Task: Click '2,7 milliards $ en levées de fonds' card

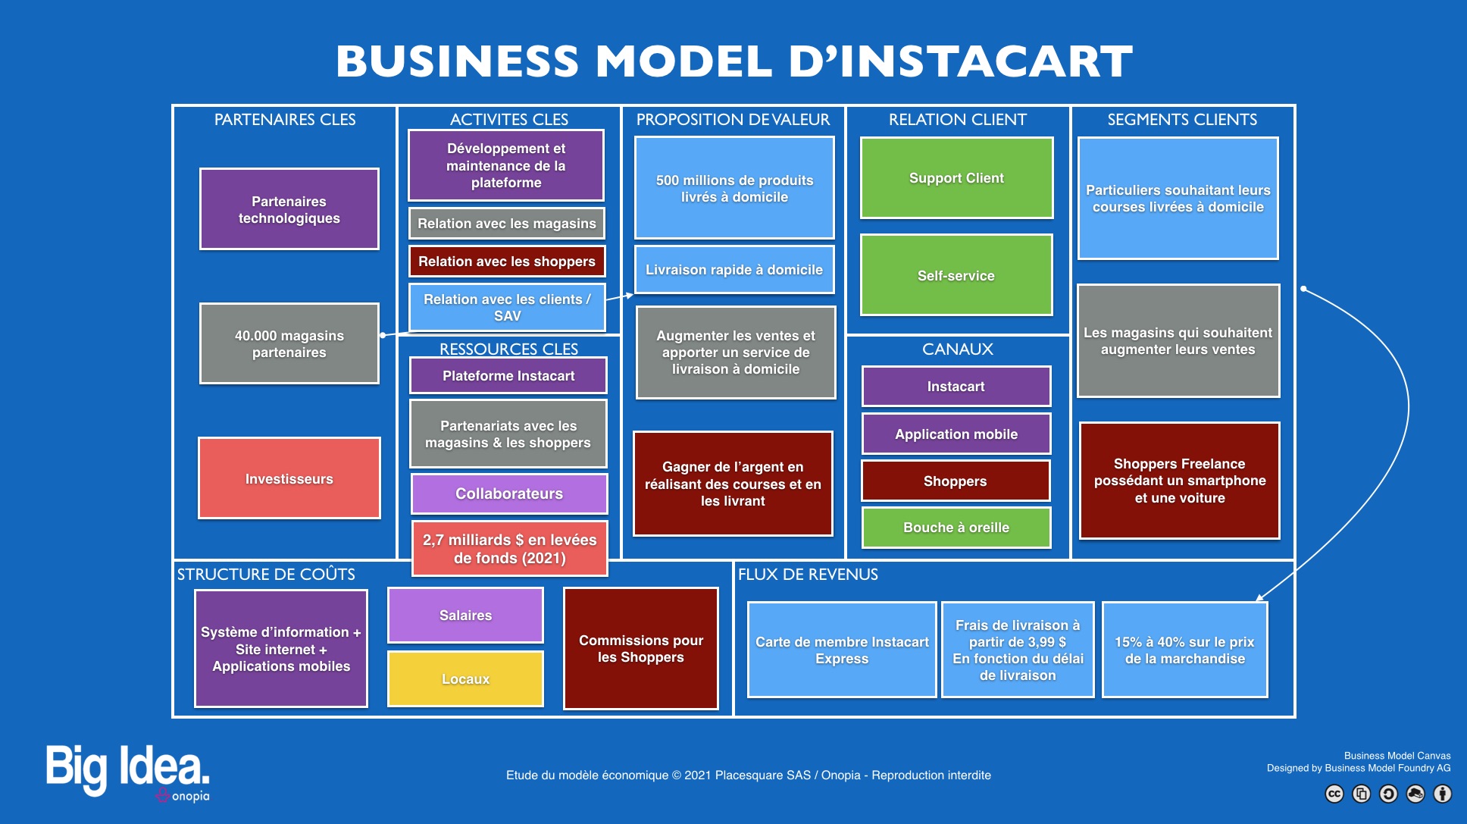Action: click(509, 548)
